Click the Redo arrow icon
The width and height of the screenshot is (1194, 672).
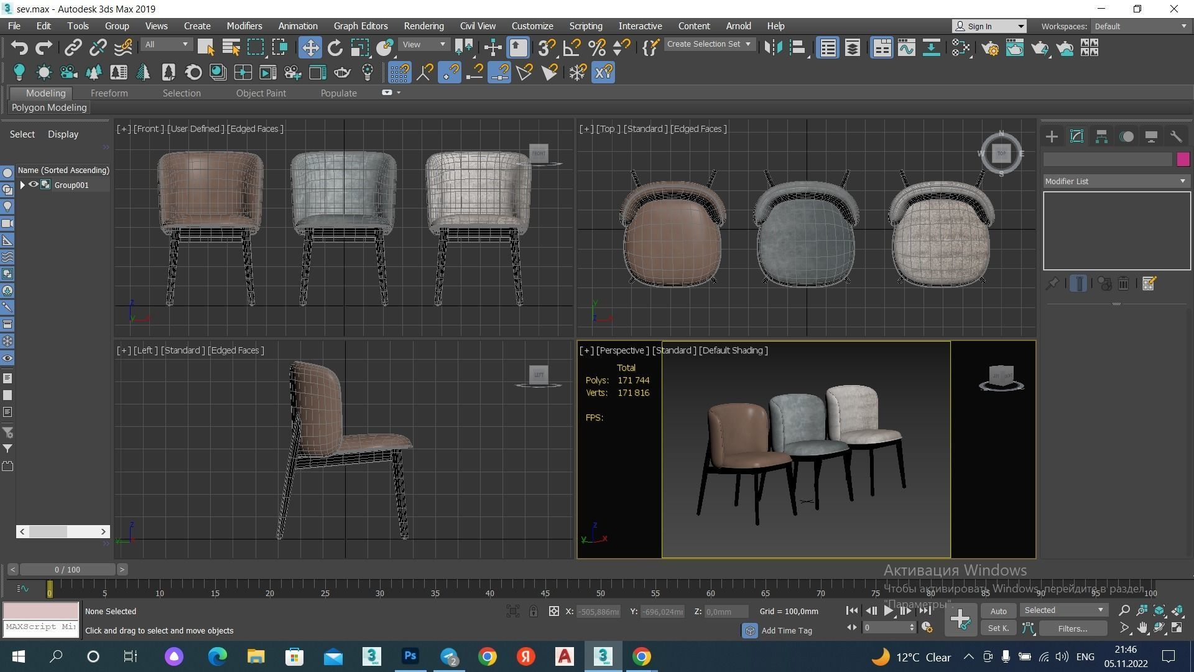tap(44, 48)
